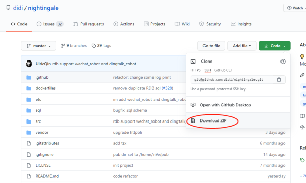Click the .github folder icon
Screen dimensions: 306x183
(x=29, y=77)
